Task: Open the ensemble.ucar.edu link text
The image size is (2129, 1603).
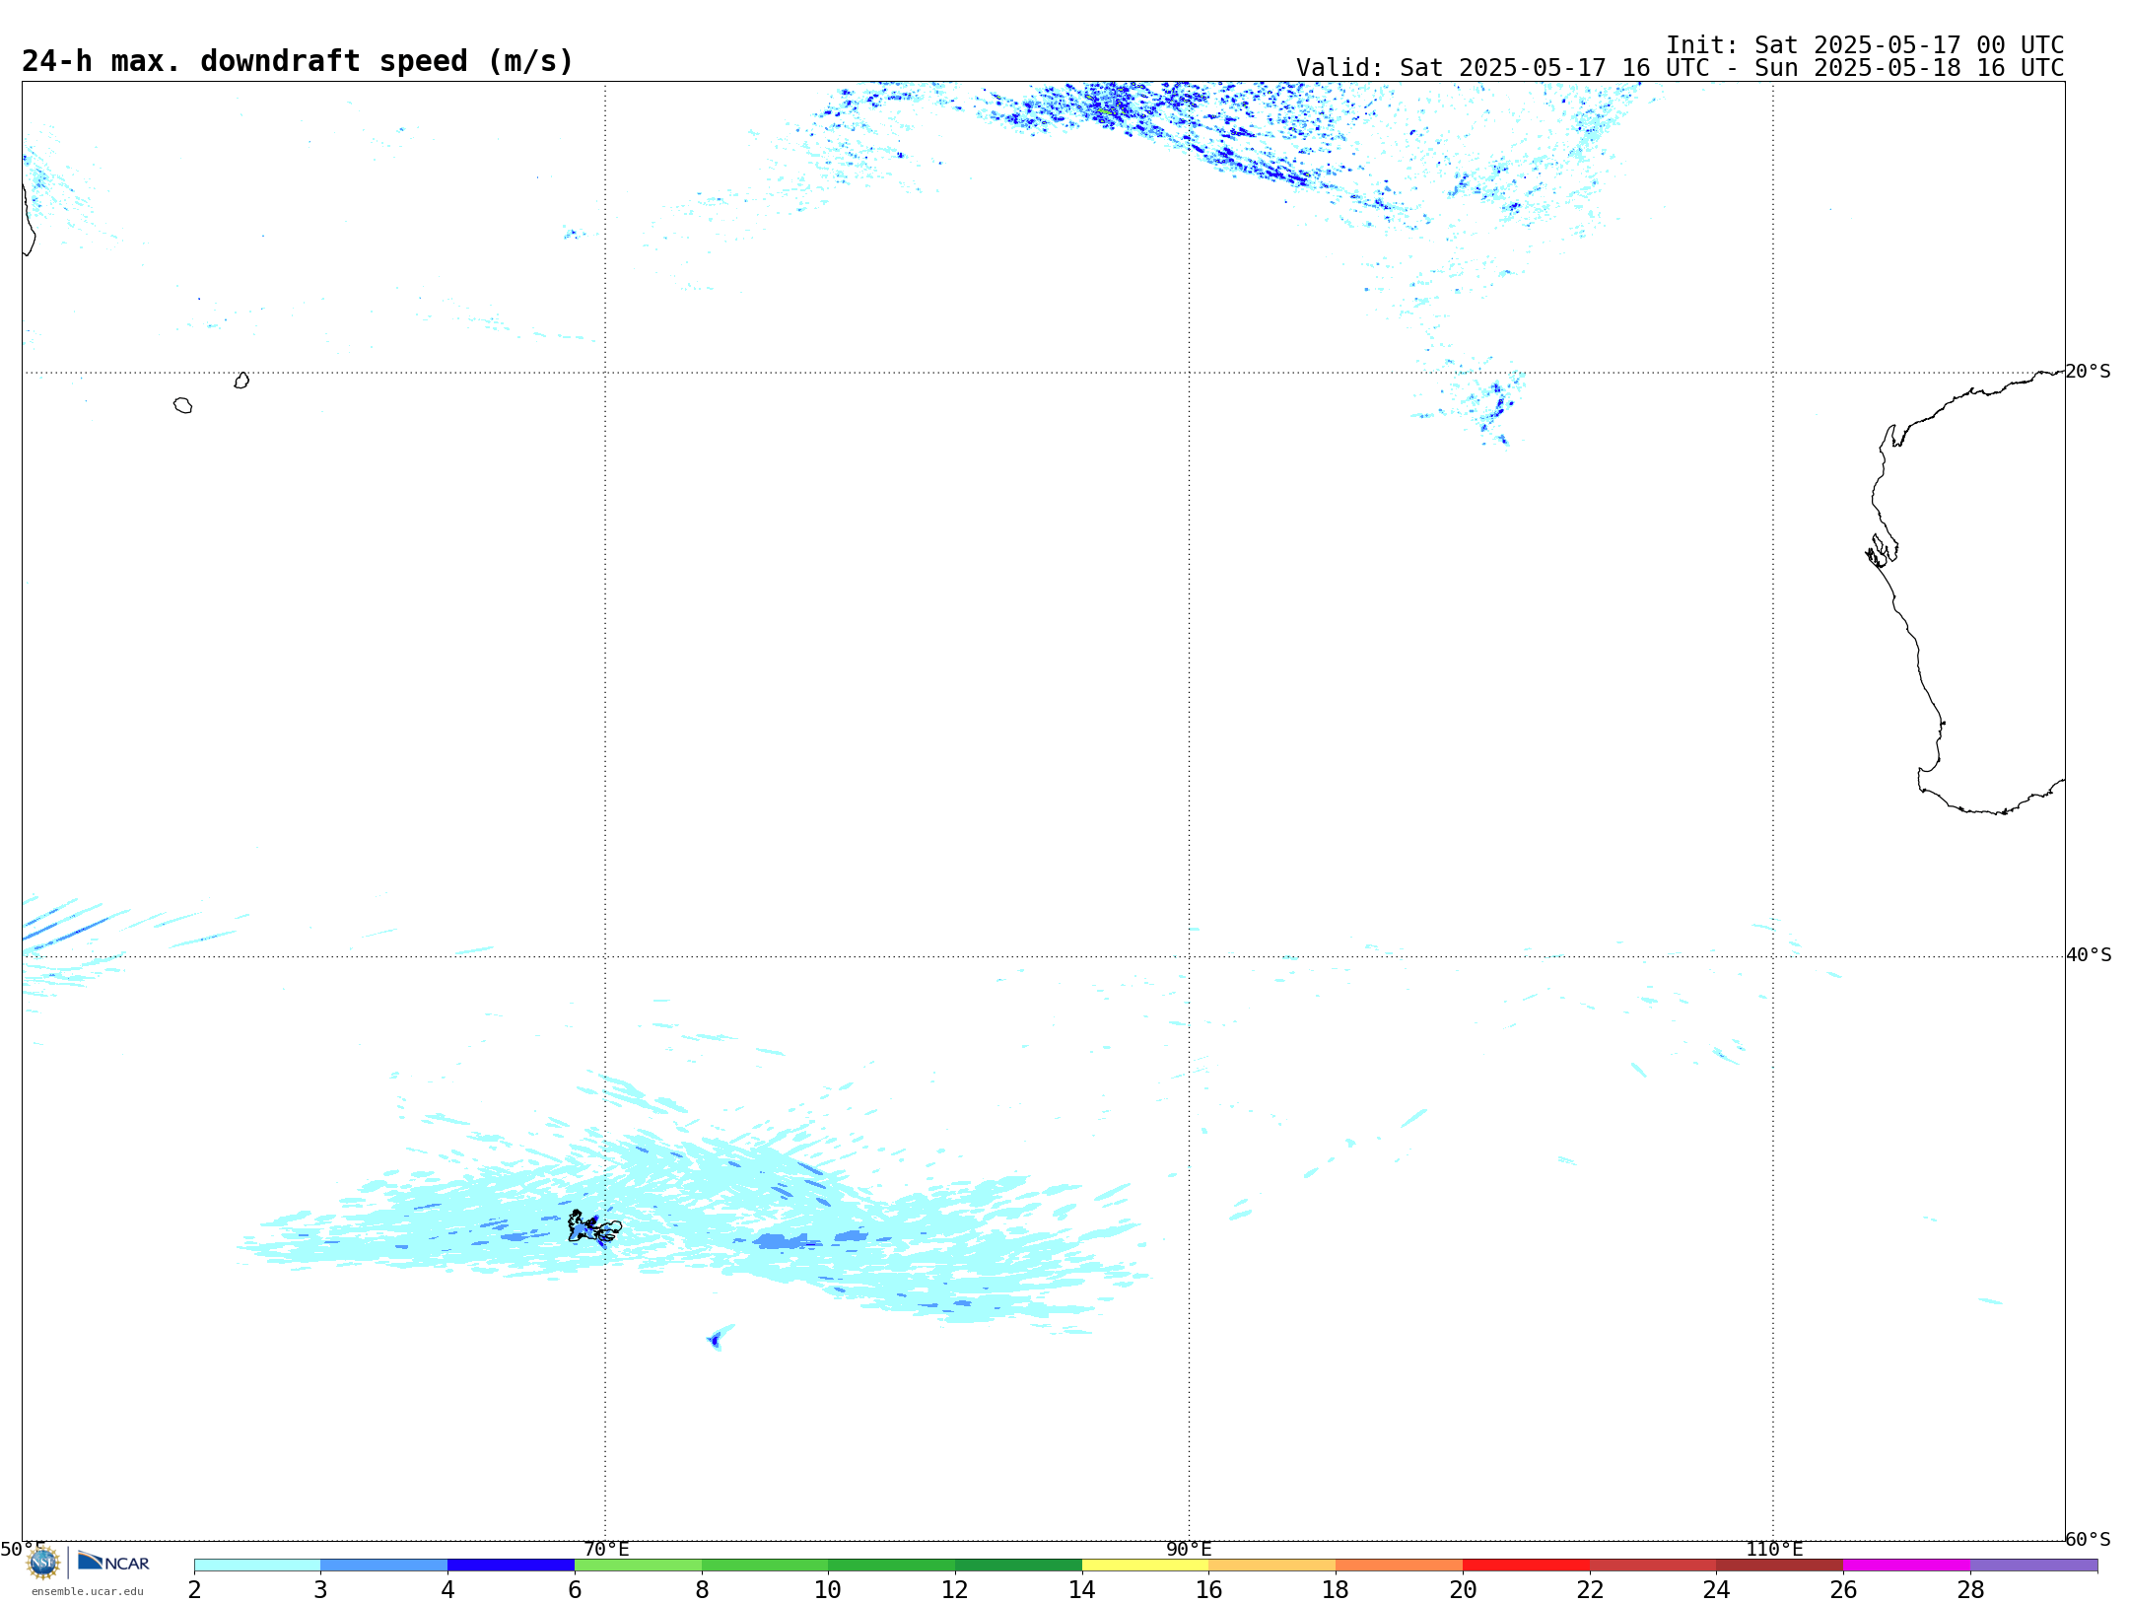Action: coord(87,1591)
